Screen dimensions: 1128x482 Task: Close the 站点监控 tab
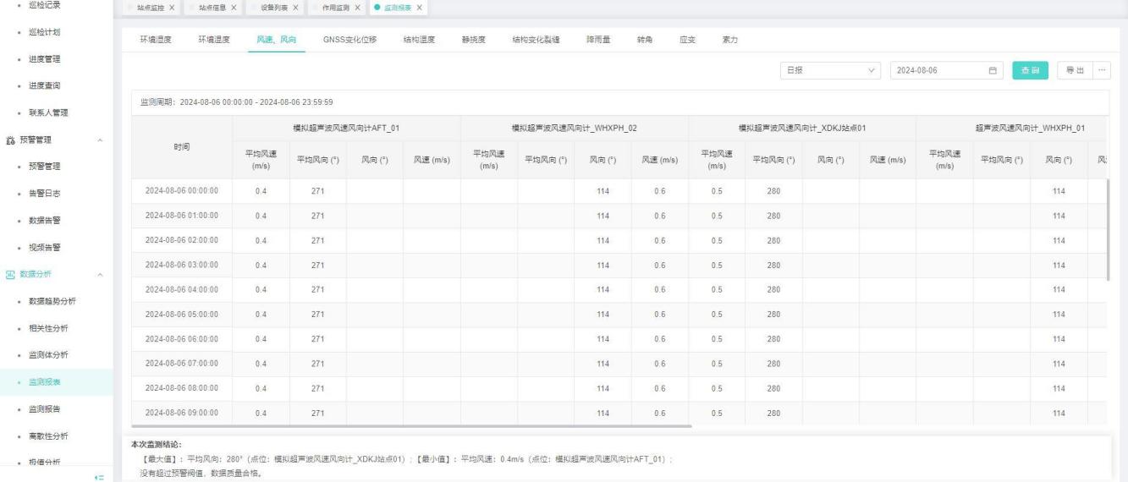pyautogui.click(x=173, y=8)
